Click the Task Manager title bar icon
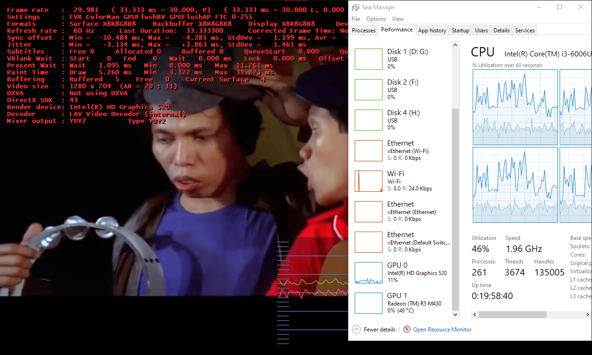The width and height of the screenshot is (592, 355). pos(356,7)
